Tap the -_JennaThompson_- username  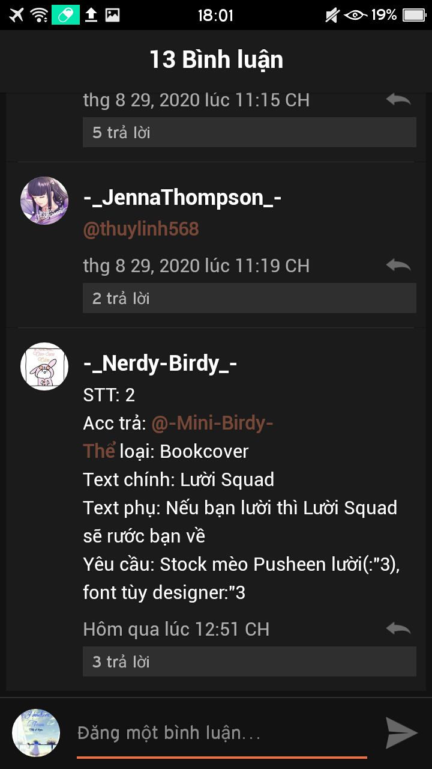pyautogui.click(x=182, y=198)
